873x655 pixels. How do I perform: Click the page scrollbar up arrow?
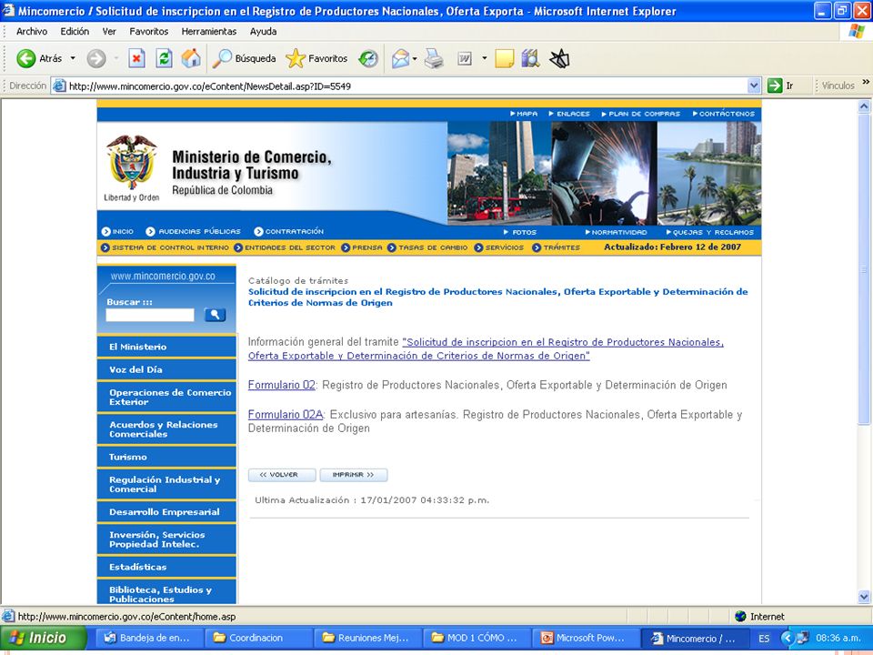(x=864, y=106)
